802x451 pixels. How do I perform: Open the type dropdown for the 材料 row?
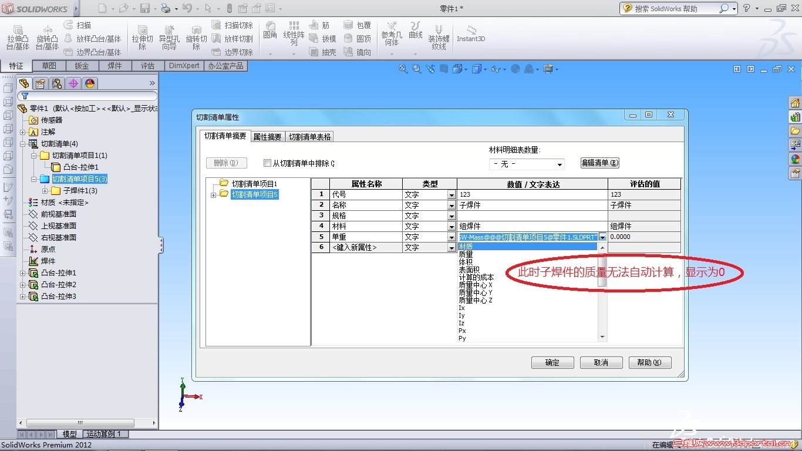(x=451, y=227)
